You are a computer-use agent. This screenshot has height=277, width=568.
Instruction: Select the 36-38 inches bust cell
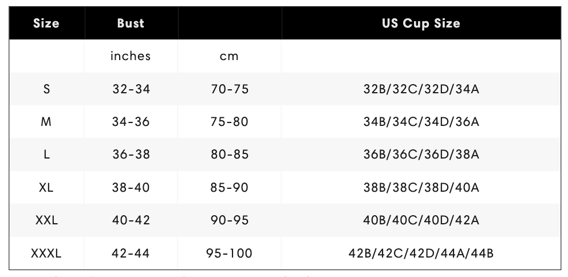coord(131,155)
